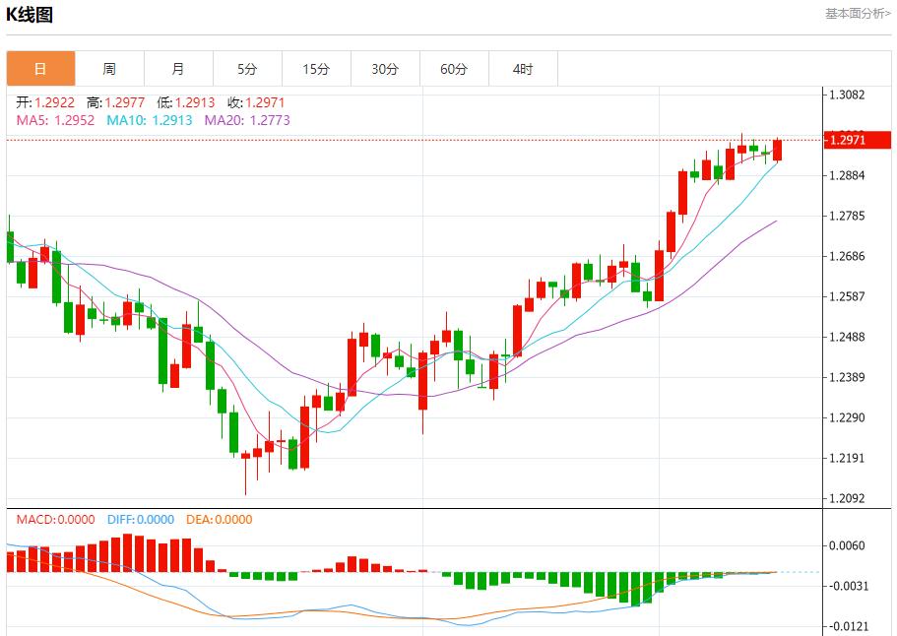Show the 60分 chart tab
897x636 pixels.
454,69
